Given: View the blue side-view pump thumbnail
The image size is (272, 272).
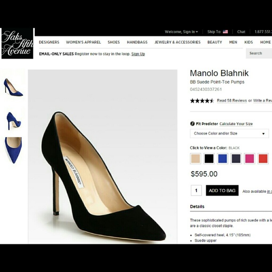Looking at the screenshot, I should pyautogui.click(x=13, y=87).
